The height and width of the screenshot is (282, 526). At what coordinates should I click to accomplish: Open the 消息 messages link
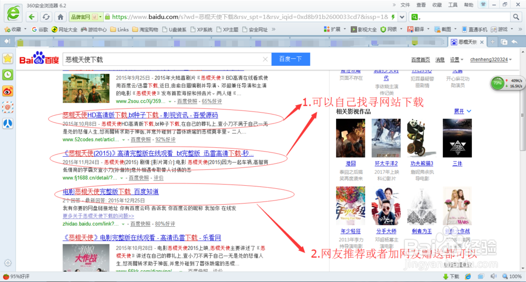pos(440,60)
